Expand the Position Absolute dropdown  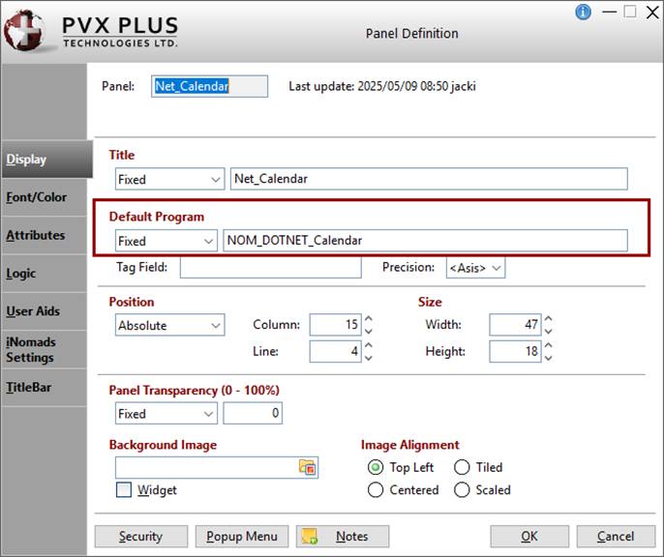(x=168, y=326)
